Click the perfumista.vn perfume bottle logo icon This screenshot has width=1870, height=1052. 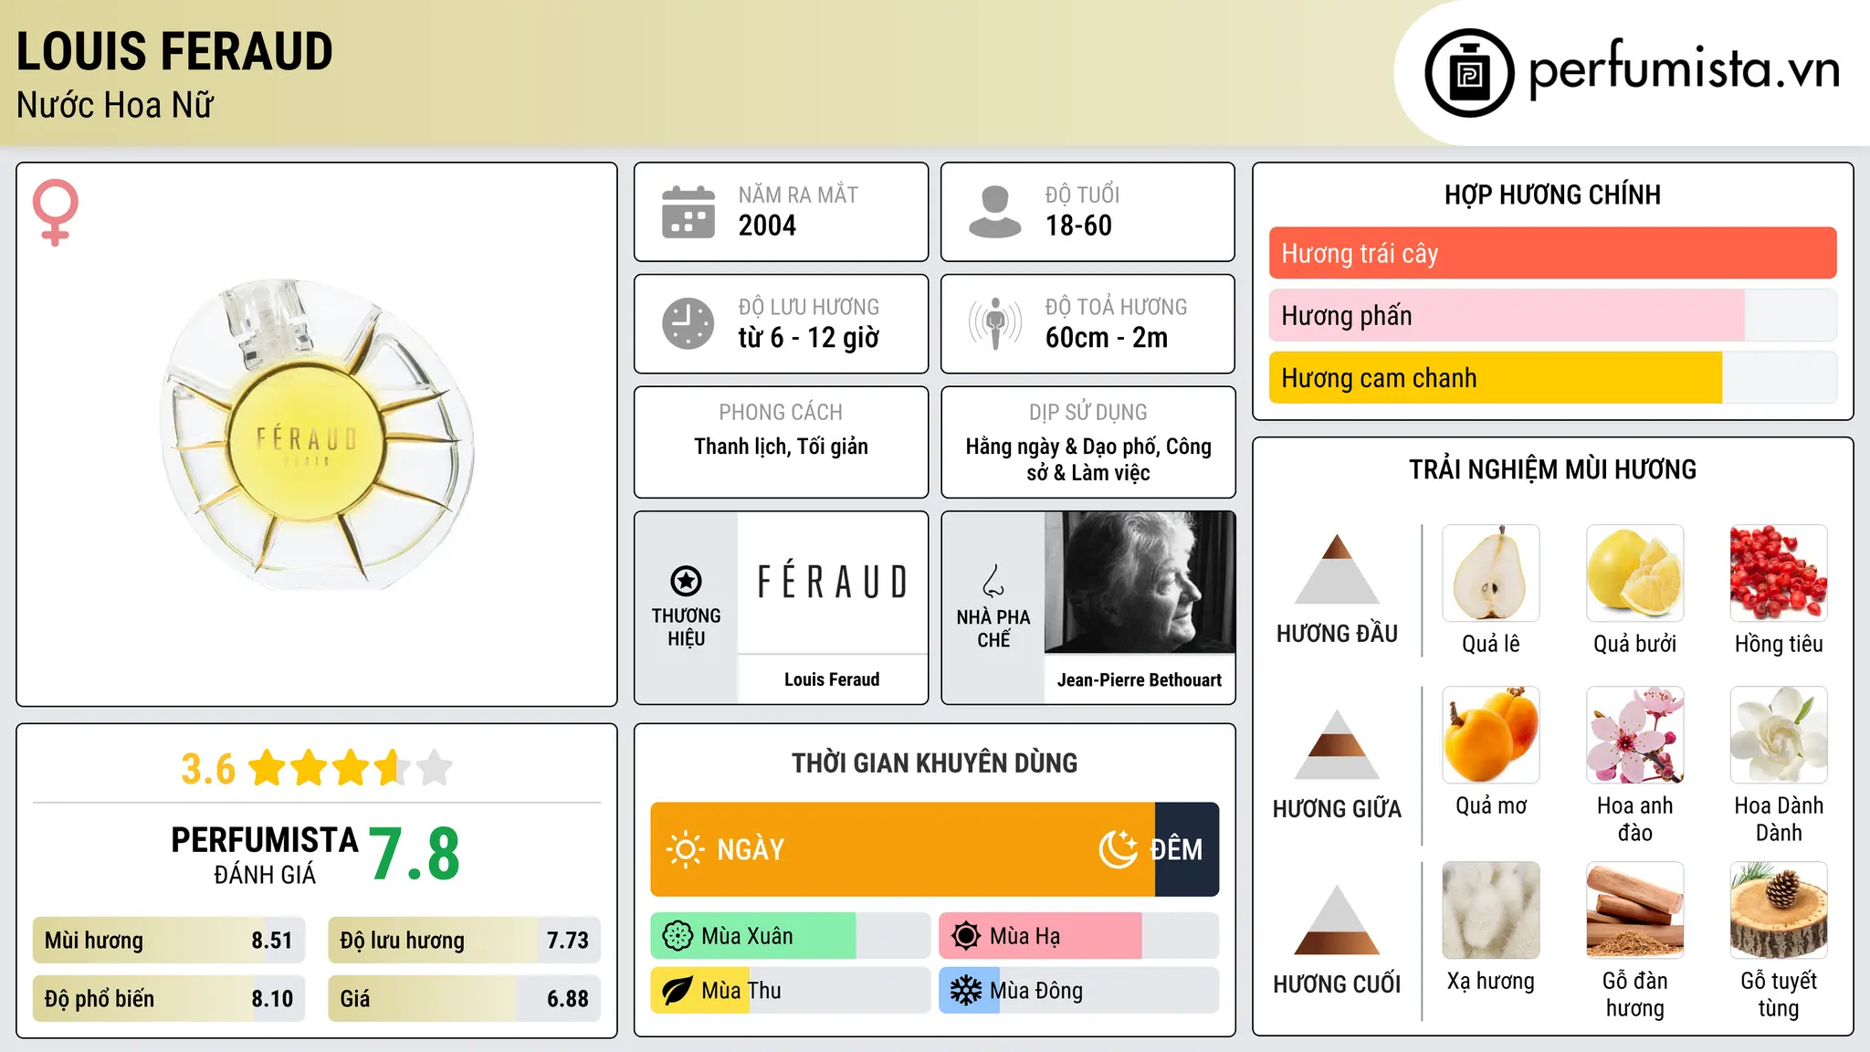(1469, 73)
